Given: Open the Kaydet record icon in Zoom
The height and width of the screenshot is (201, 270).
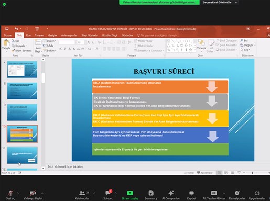Looking at the screenshot, I should [191, 193].
